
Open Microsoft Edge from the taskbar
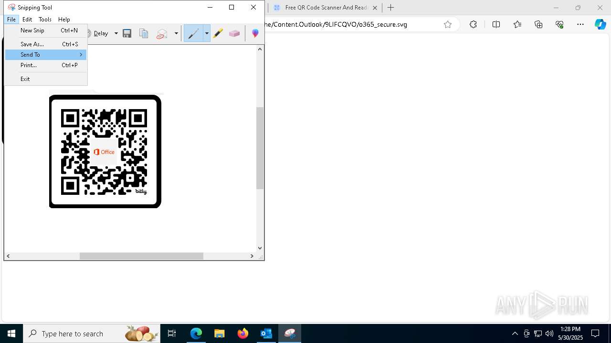196,333
